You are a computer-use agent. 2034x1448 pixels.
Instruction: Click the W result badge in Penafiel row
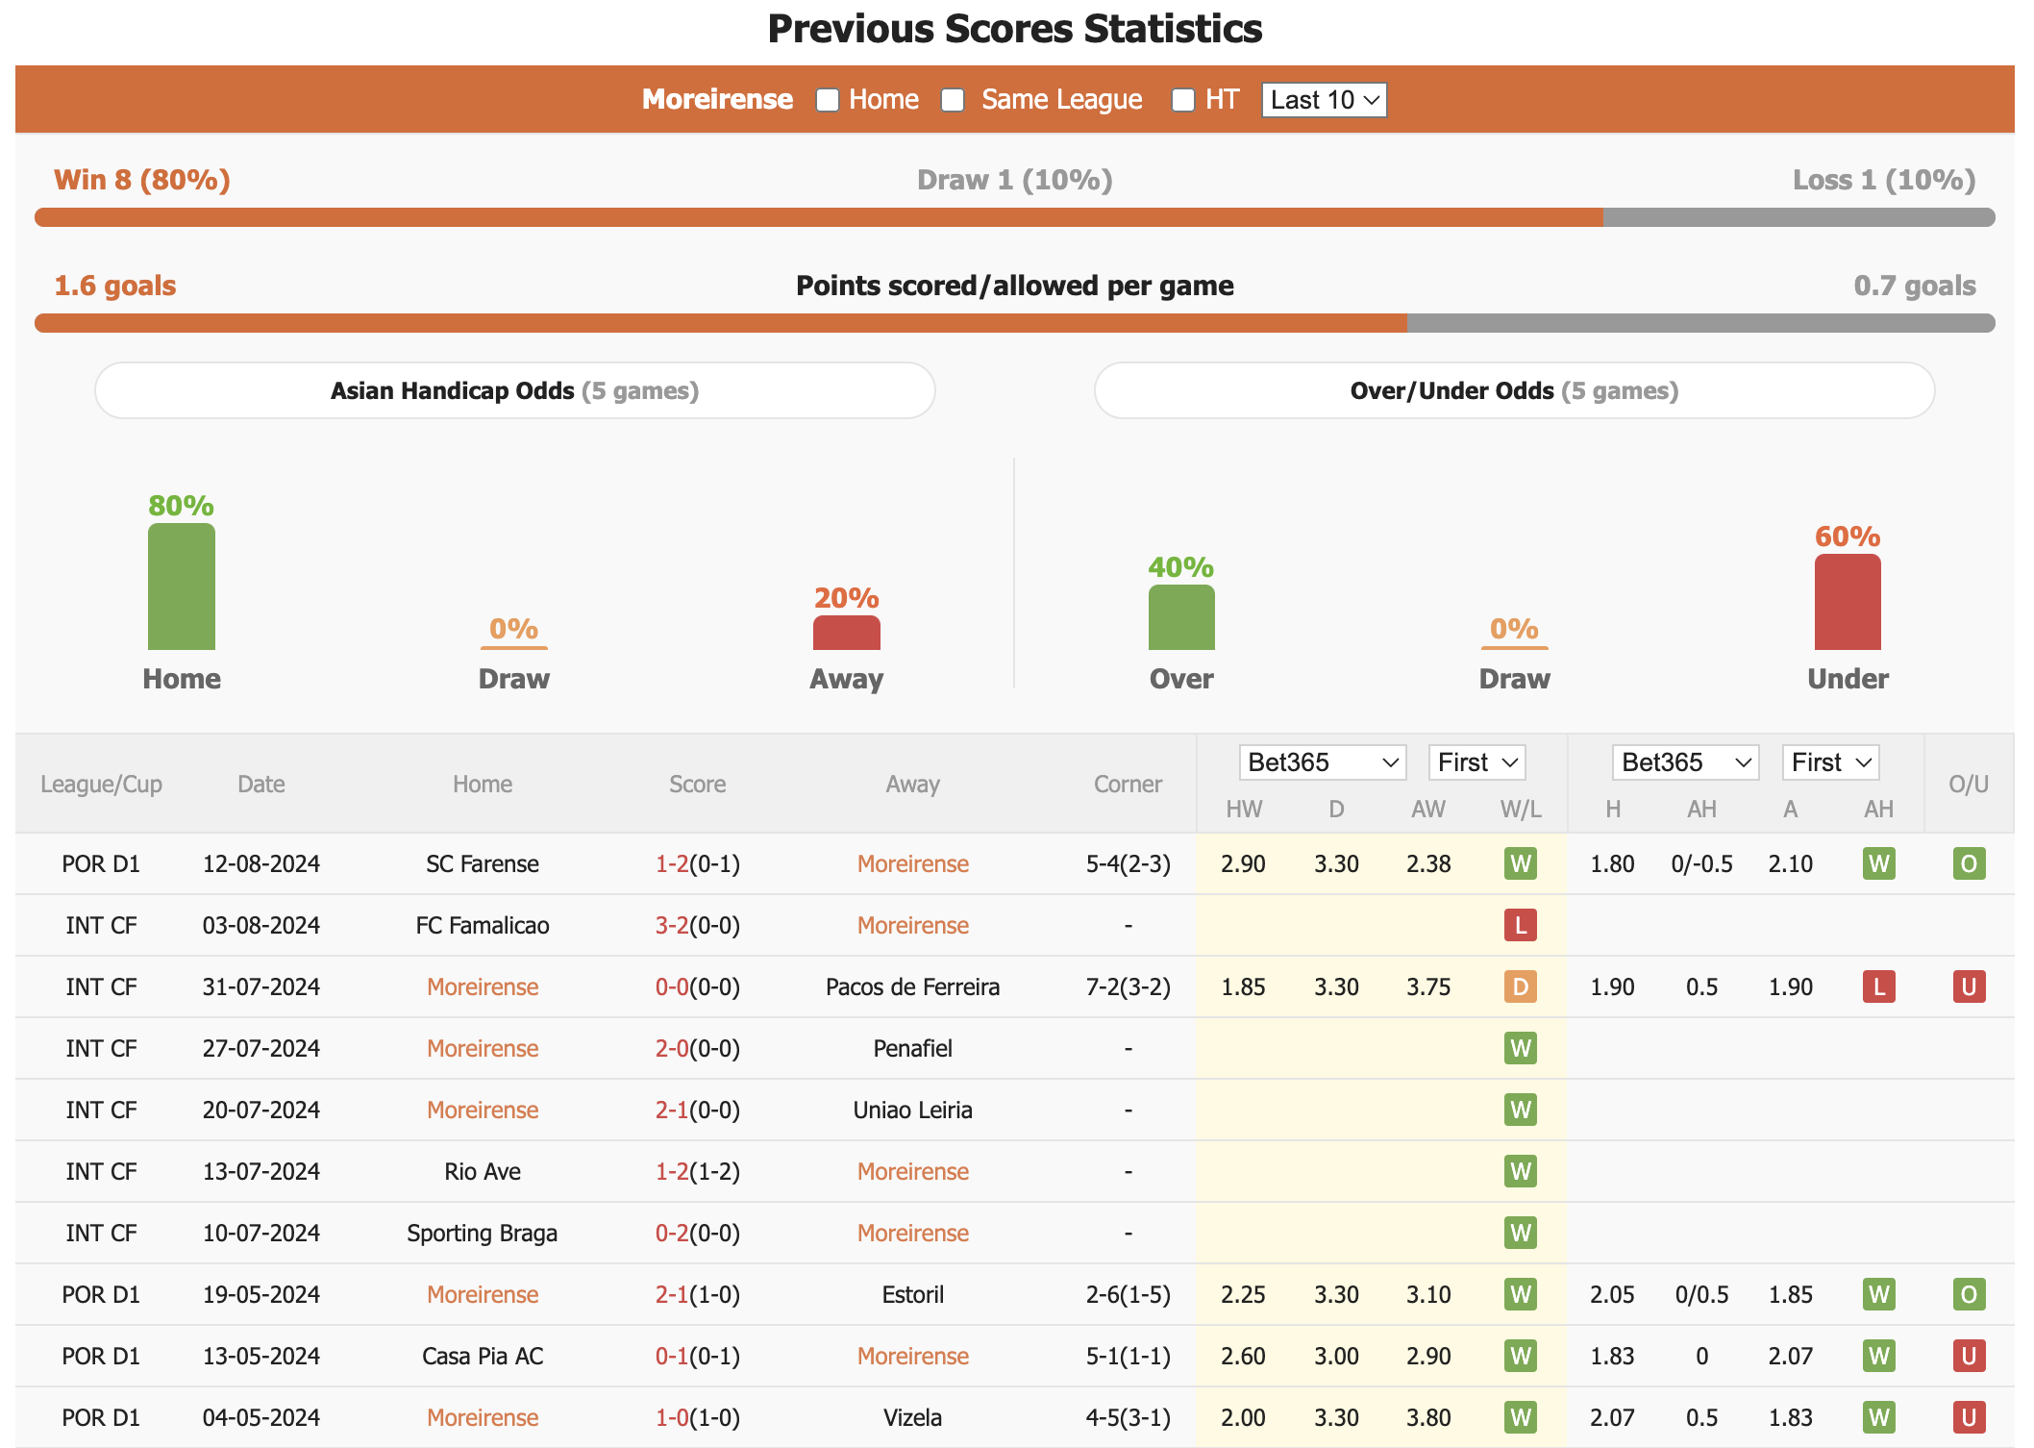tap(1521, 1048)
